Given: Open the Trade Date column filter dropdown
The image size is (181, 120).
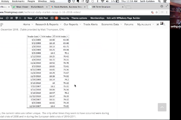Looking at the screenshot, I should click(40, 36).
